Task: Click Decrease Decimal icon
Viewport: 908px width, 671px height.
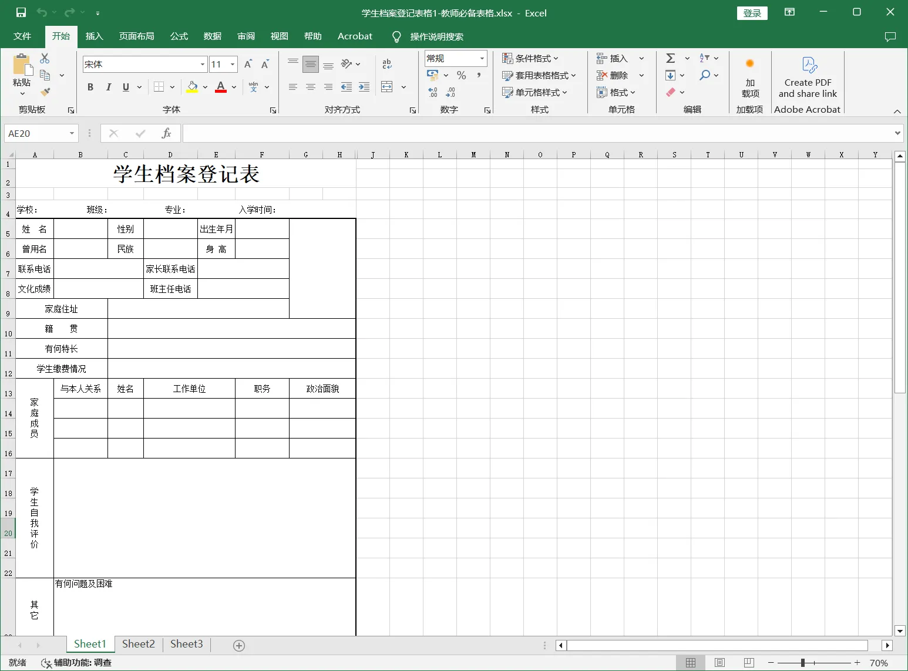Action: 450,92
